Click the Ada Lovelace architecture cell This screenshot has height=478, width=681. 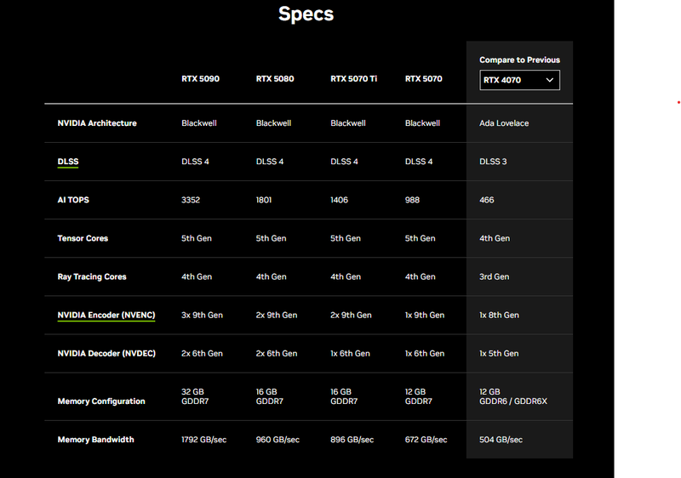(x=504, y=123)
